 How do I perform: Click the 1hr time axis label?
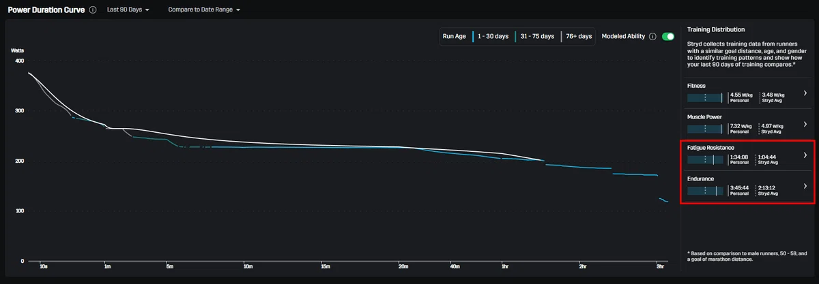coord(504,266)
